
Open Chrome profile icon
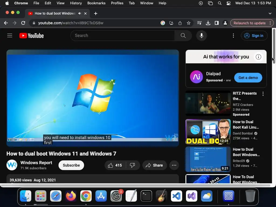(x=225, y=23)
